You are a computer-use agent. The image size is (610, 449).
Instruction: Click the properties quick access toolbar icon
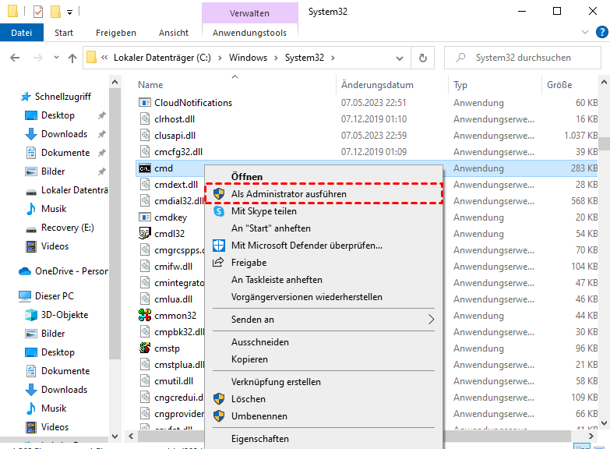click(x=38, y=12)
